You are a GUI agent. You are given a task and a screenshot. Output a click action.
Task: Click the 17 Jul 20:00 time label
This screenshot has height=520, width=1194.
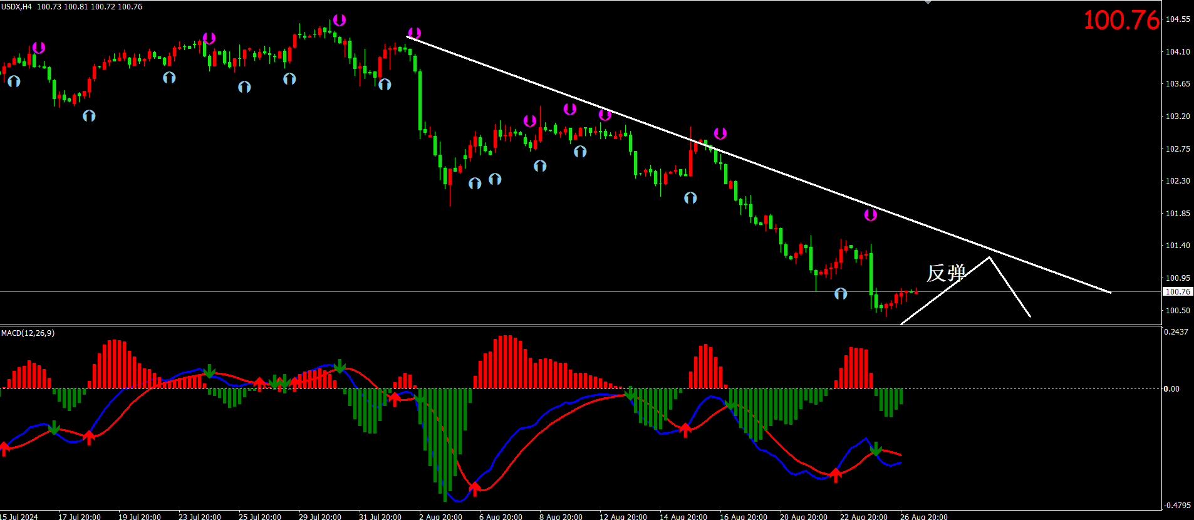(x=80, y=517)
